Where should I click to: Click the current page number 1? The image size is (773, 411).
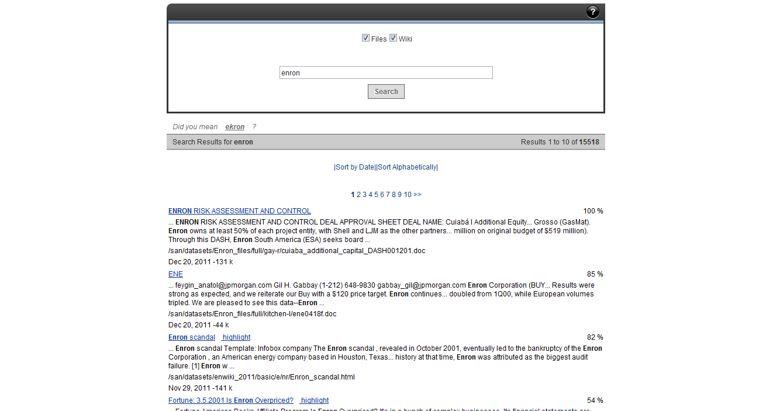click(353, 195)
